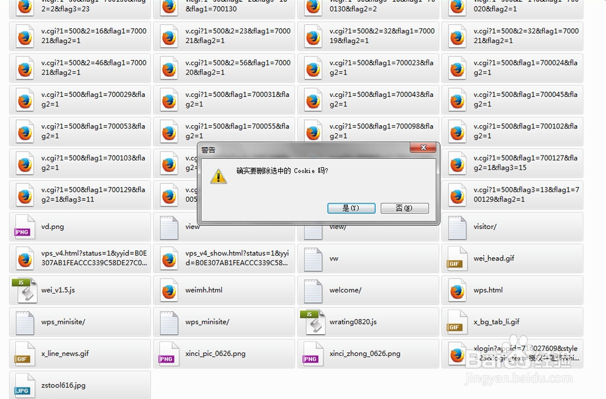Click the 否(N) button in the warning dialog

pos(404,208)
